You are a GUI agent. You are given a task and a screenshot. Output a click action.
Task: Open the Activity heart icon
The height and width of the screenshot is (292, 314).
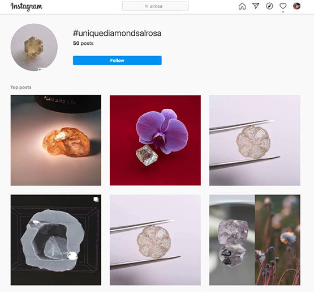283,6
